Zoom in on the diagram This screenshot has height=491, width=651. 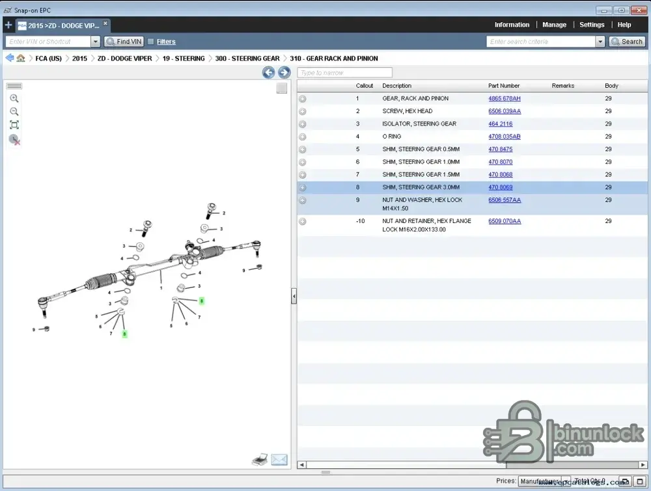click(14, 98)
